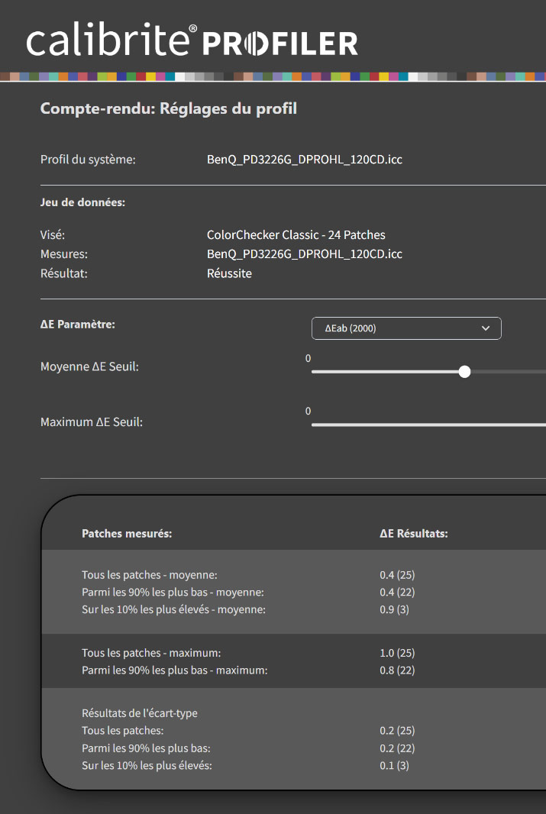546x814 pixels.
Task: Click the Résultats de l'écart-type label
Action: click(140, 712)
